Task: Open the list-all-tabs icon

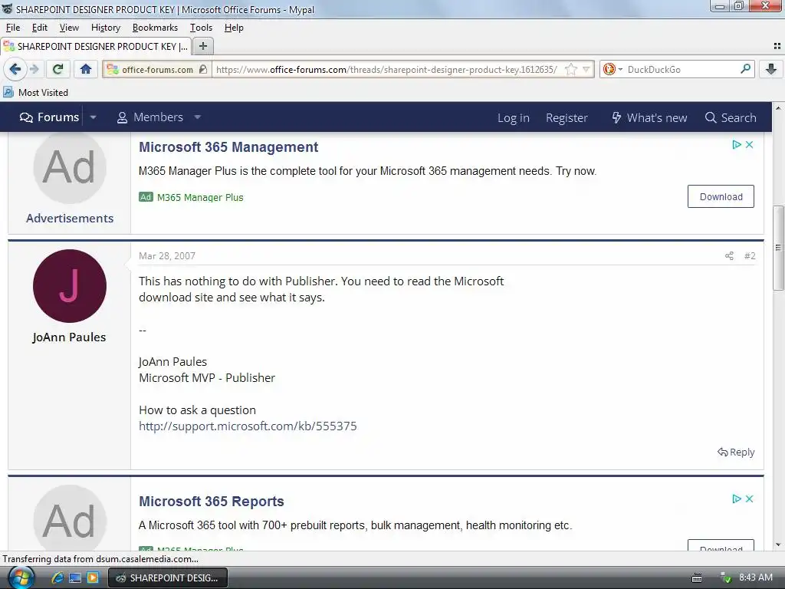Action: tap(777, 46)
